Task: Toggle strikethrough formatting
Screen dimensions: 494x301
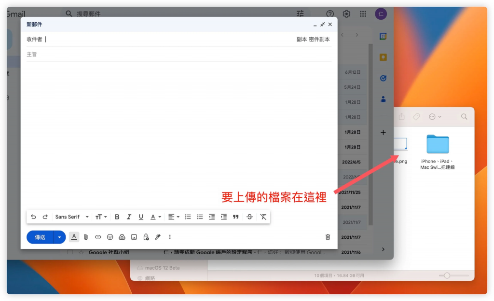Action: (249, 217)
